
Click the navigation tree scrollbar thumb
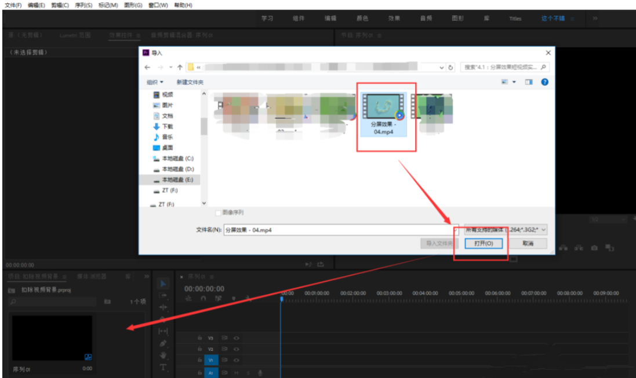coord(204,126)
